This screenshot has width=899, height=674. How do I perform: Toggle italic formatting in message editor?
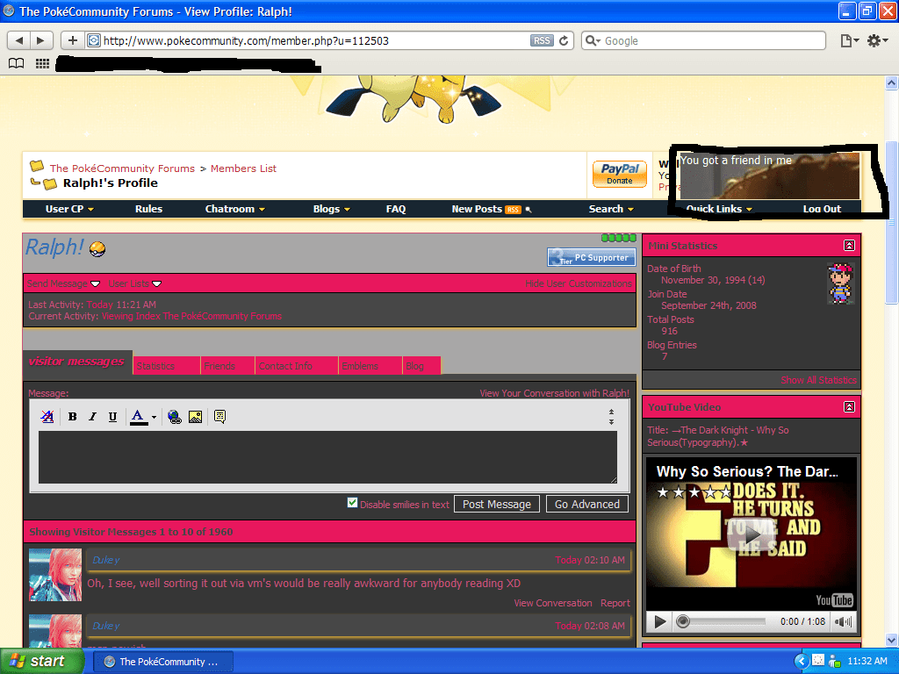coord(92,417)
